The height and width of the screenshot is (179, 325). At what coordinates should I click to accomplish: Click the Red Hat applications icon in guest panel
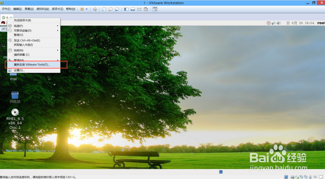coord(3,23)
